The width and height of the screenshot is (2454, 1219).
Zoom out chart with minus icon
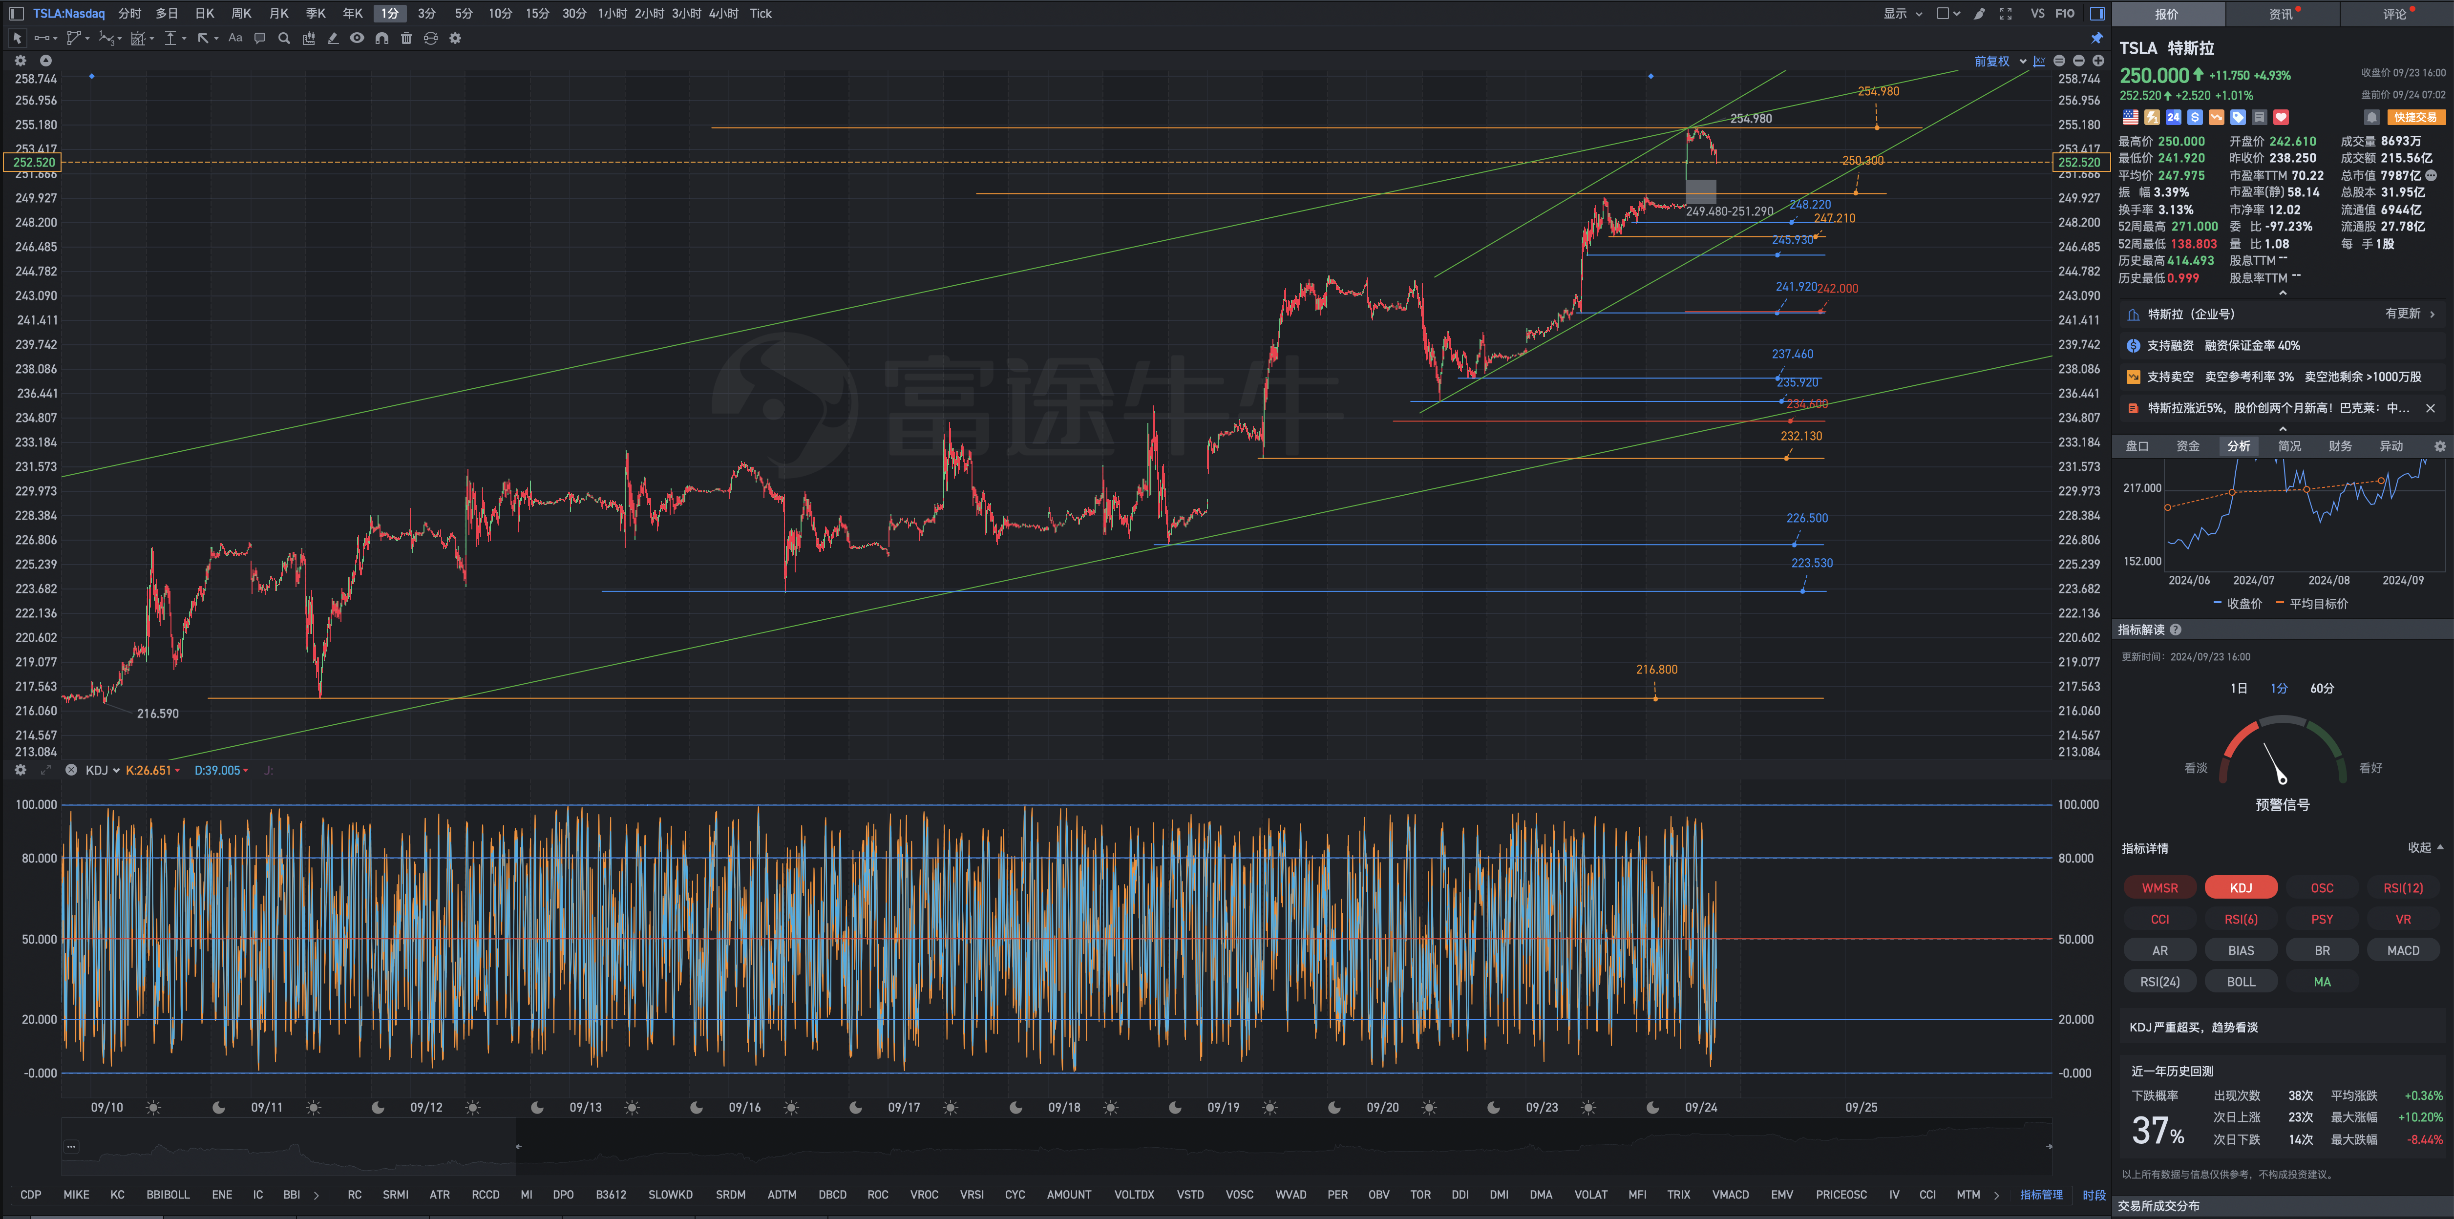point(2079,61)
